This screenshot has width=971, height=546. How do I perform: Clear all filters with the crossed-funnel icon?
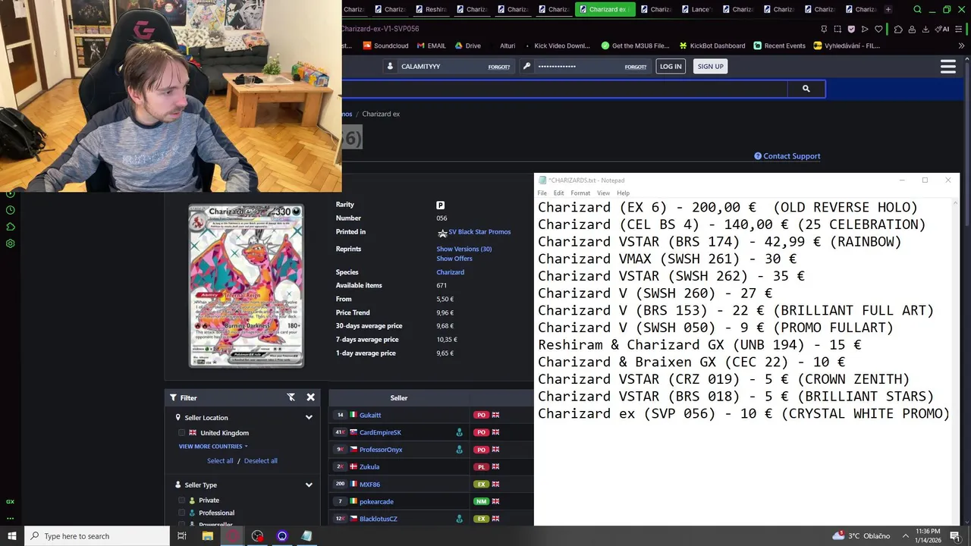(x=291, y=397)
